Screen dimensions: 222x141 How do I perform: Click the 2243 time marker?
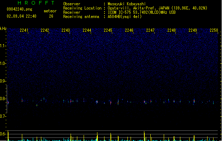66,30
